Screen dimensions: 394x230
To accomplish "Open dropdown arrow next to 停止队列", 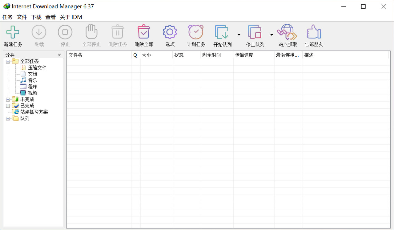I will 271,34.
